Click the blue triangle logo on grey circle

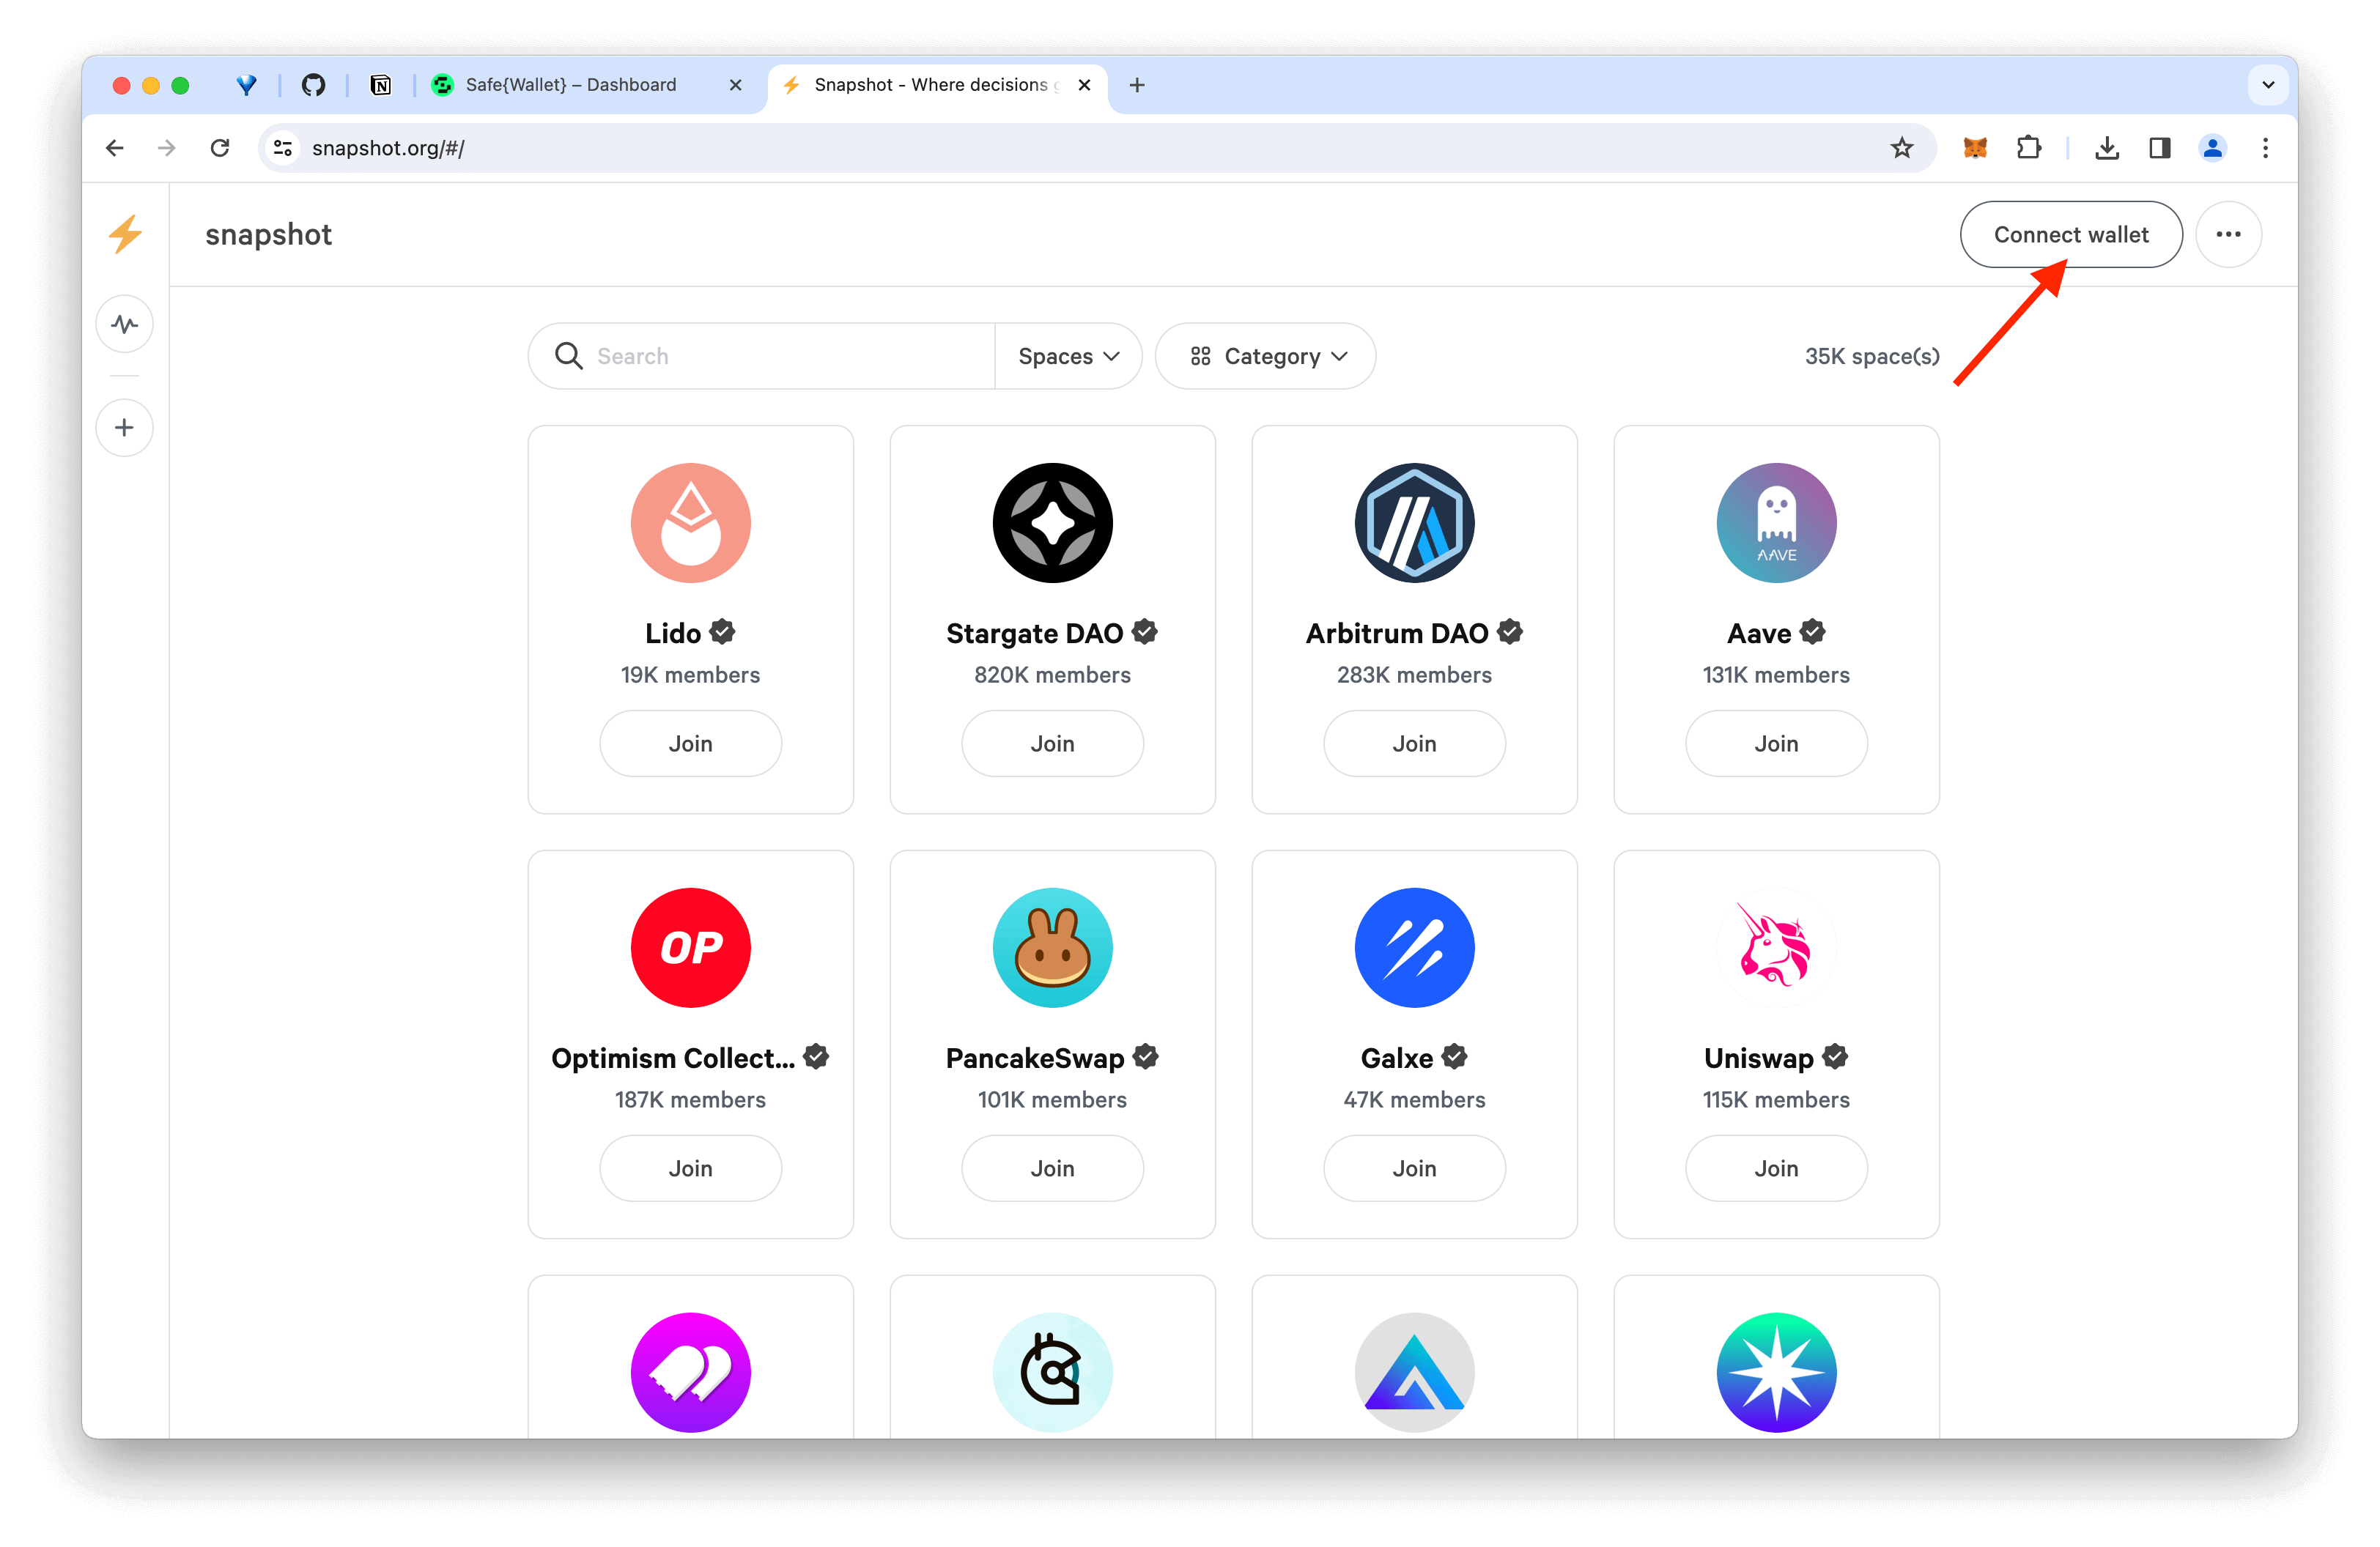point(1415,1372)
